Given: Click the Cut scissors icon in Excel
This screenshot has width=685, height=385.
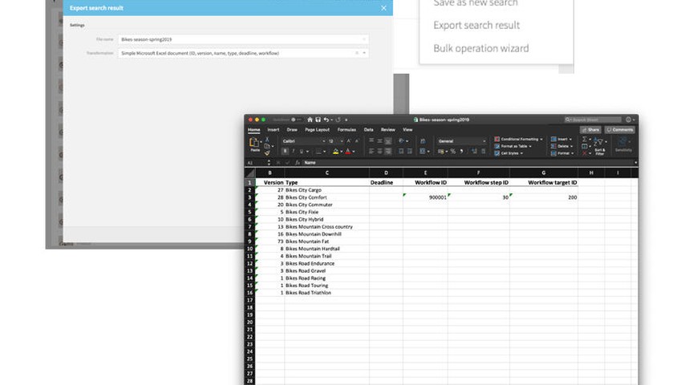Looking at the screenshot, I should (267, 140).
